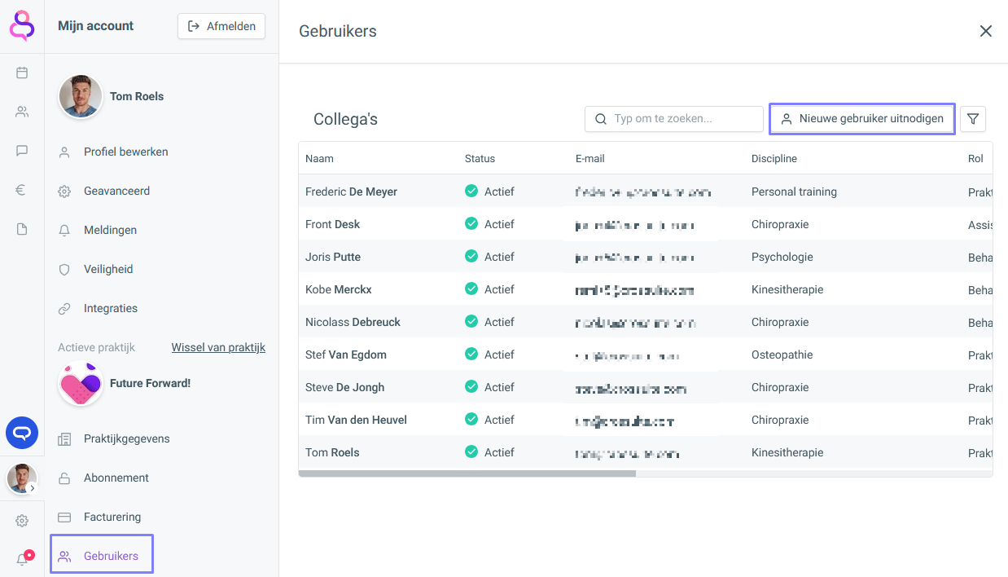Select Stef Van Egdom row name
Image resolution: width=1008 pixels, height=577 pixels.
[x=346, y=355]
